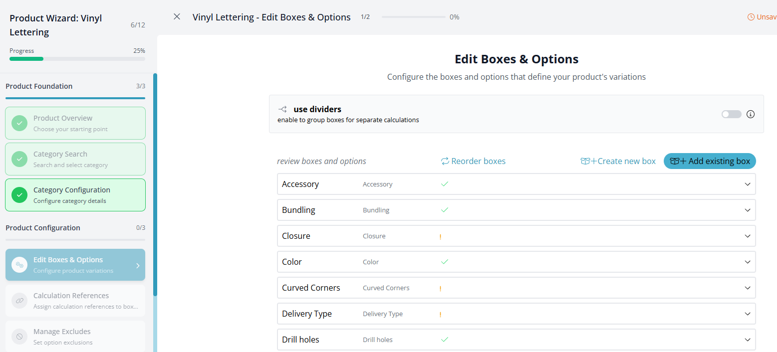Expand the Color box row
Screen dimensions: 777x352
pos(747,262)
